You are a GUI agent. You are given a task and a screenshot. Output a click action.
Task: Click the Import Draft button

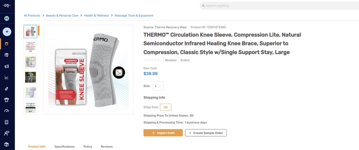click(163, 133)
